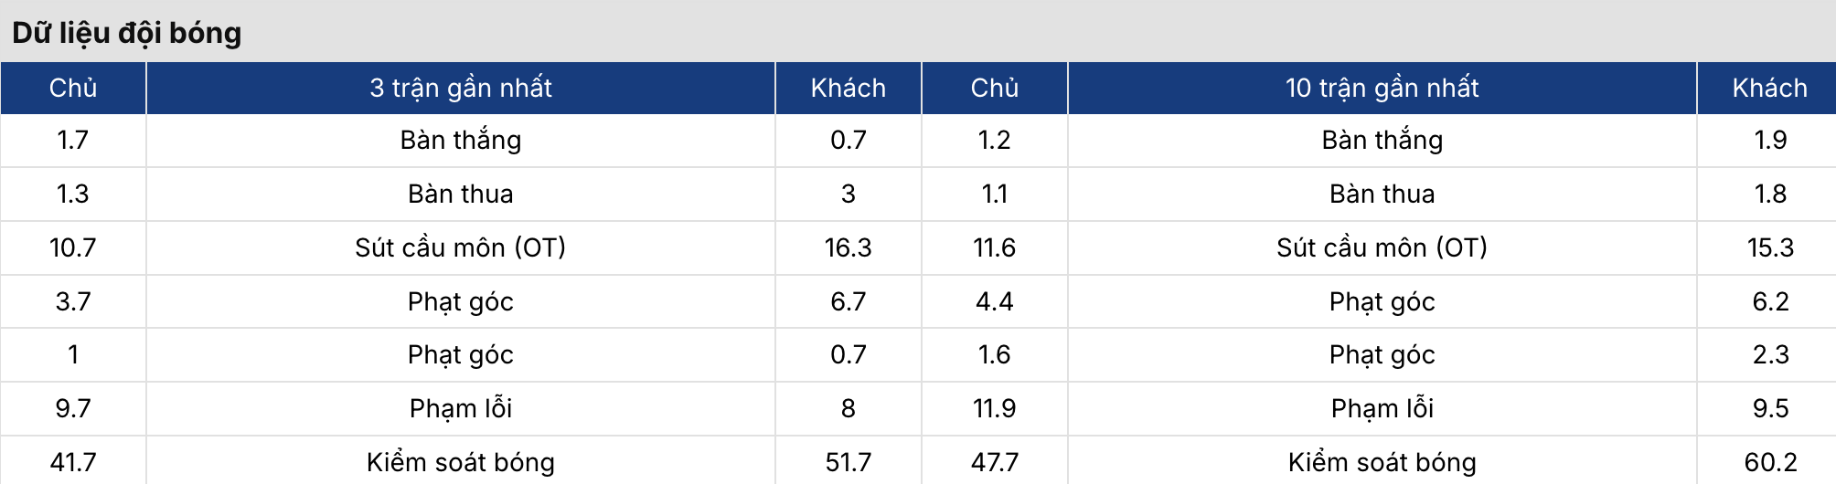Screen dimensions: 1836x484
Task: Click the 6.2 away corners value
Action: pos(1770,301)
